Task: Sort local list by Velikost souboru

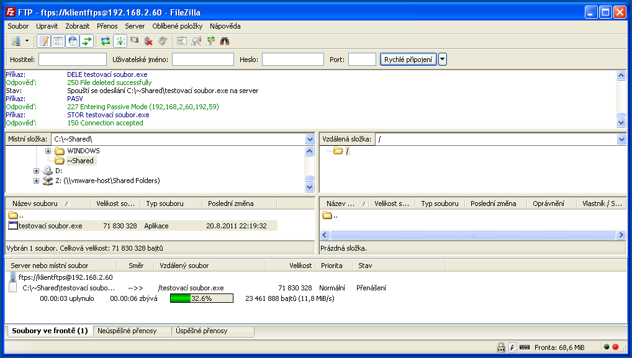Action: [115, 204]
